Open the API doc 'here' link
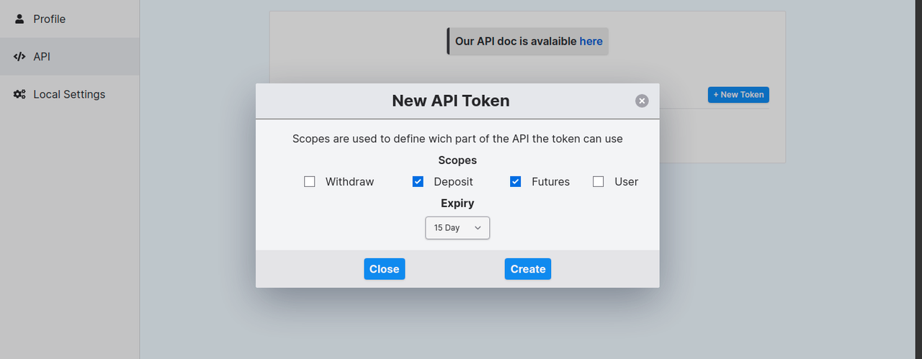 tap(591, 41)
